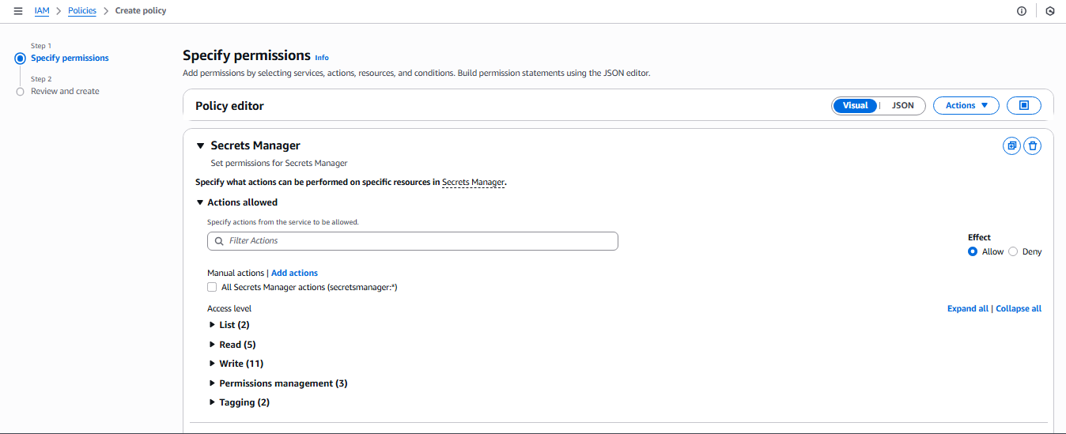
Task: Click 'Set permissions for Secrets Manager' text
Action: 279,164
